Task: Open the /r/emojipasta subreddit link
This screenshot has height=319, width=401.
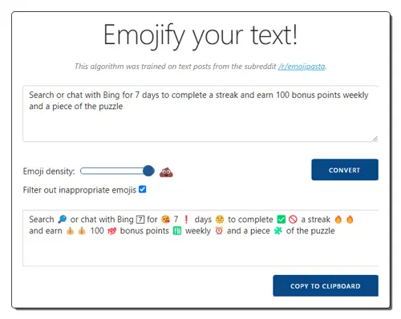Action: [x=302, y=67]
